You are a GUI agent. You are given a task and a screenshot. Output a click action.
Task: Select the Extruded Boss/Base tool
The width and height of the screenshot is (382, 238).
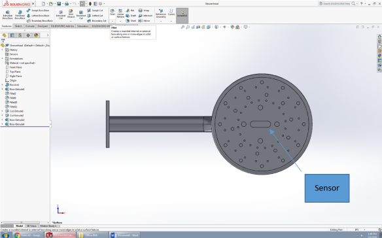coord(7,14)
